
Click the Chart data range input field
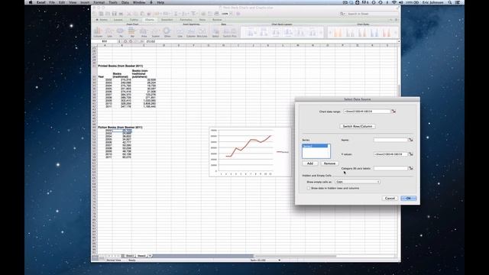coord(367,112)
